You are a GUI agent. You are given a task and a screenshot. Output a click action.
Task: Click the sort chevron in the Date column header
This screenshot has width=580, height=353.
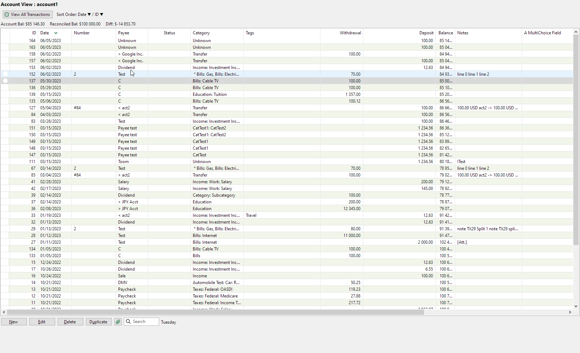tap(56, 33)
